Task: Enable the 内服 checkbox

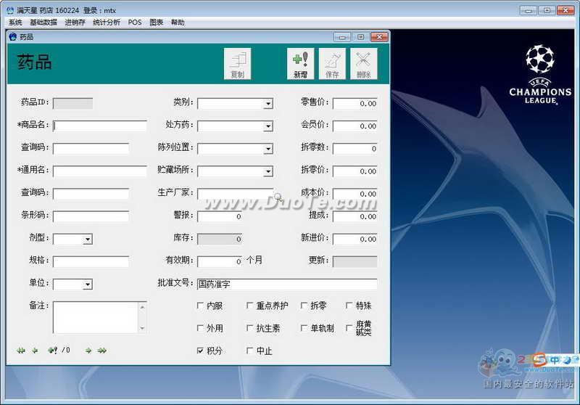Action: pos(200,306)
